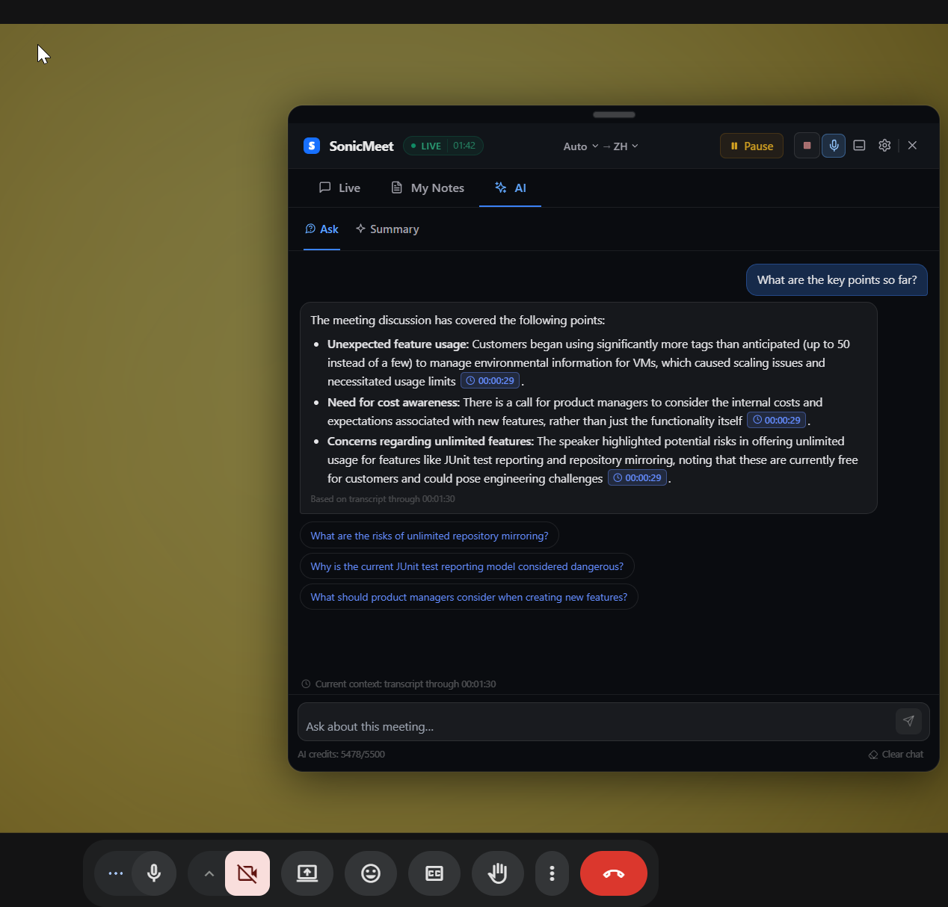Select the AI tab
Viewport: 948px width, 907px height.
click(x=511, y=188)
